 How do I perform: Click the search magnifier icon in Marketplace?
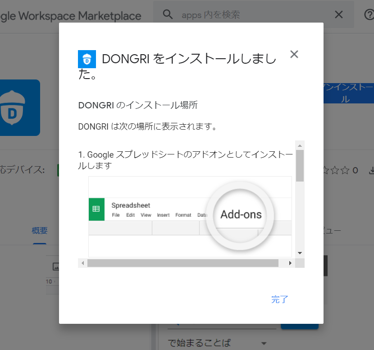point(168,14)
